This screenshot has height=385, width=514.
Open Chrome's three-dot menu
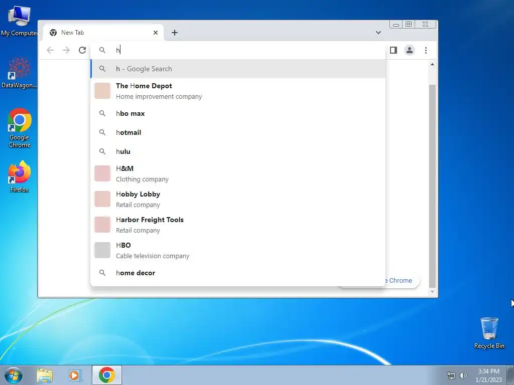point(426,50)
